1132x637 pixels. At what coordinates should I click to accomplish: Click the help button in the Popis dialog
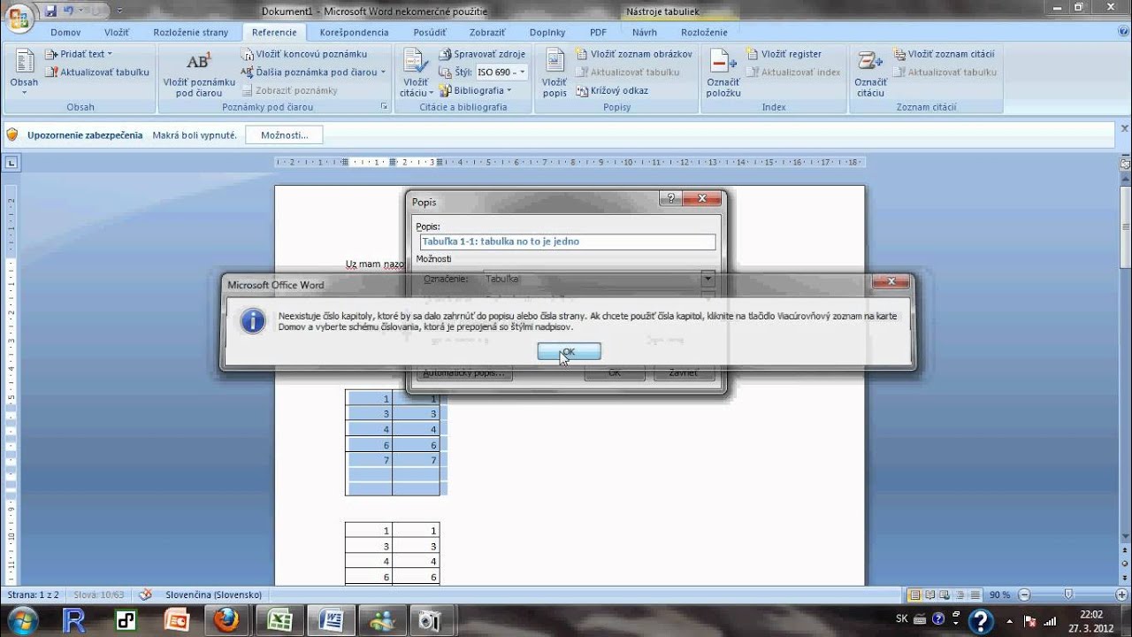coord(671,198)
